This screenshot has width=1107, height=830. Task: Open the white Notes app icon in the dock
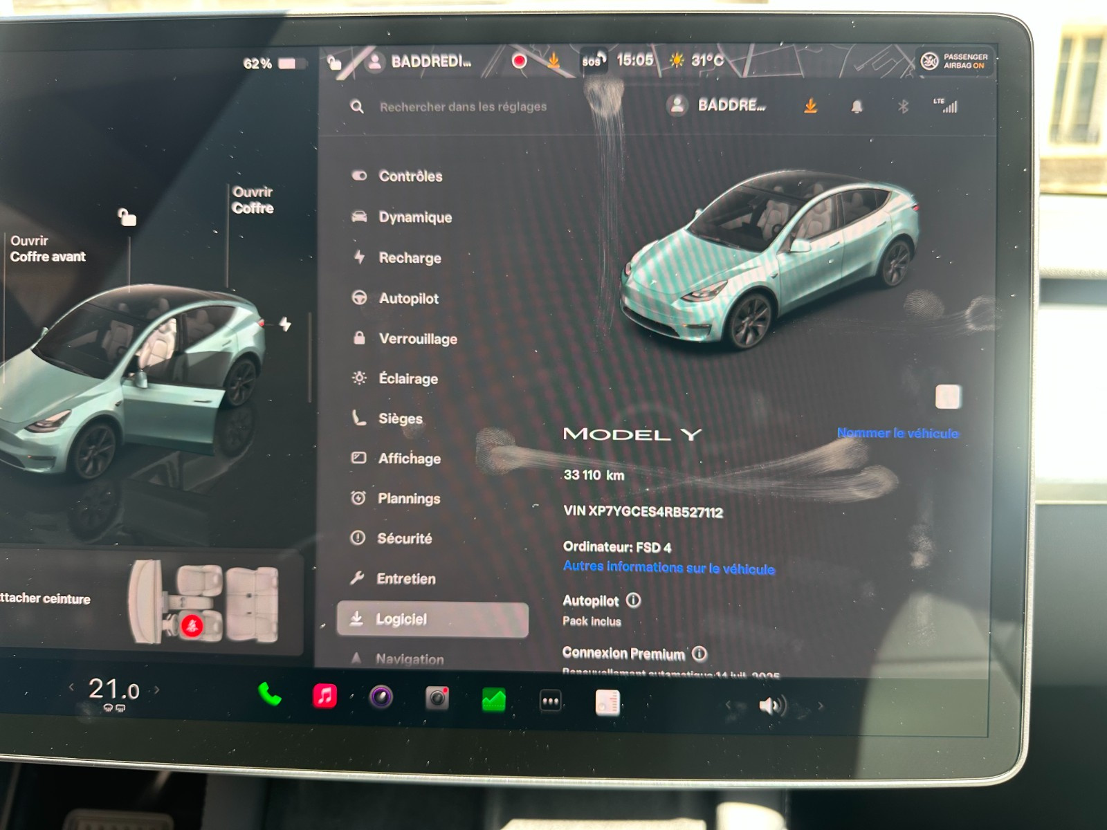pyautogui.click(x=607, y=703)
